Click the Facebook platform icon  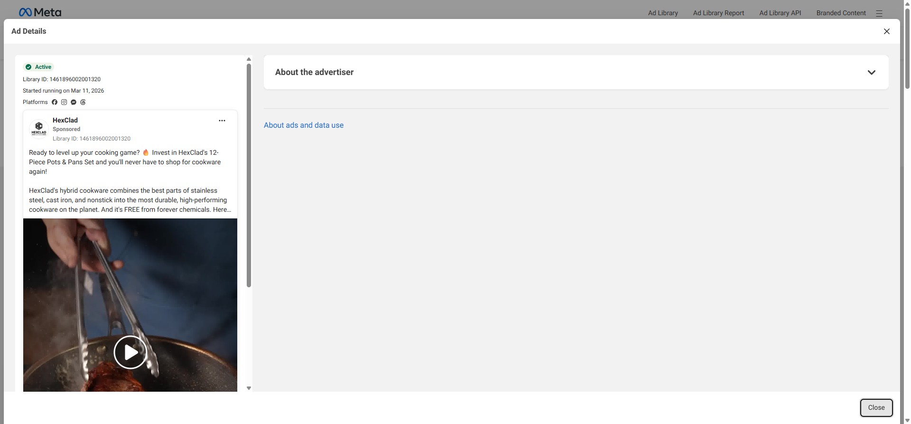(x=55, y=102)
